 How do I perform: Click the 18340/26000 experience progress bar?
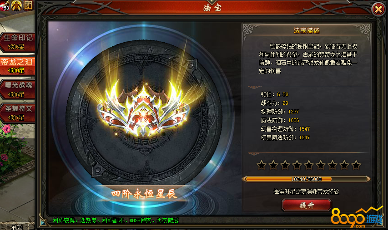306,179
